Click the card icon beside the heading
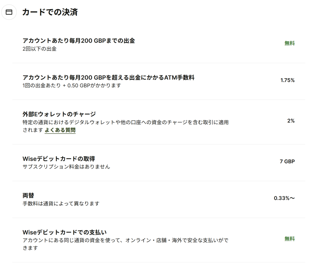Viewport: 312px width, 268px height. click(x=9, y=12)
